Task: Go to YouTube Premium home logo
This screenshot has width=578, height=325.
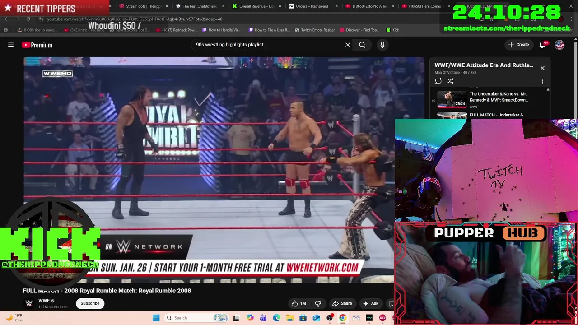Action: [37, 45]
